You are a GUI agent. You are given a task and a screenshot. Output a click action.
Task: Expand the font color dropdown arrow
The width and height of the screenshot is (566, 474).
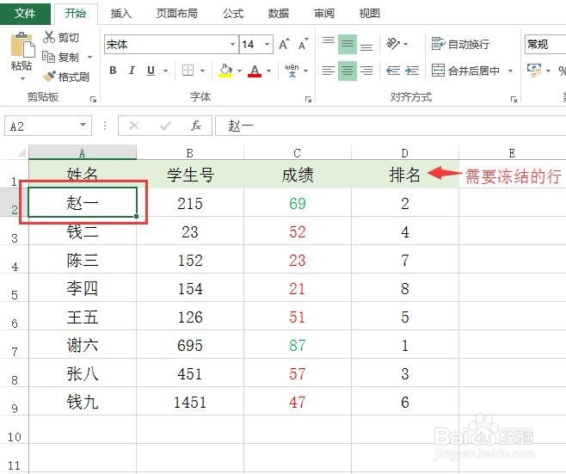point(269,71)
